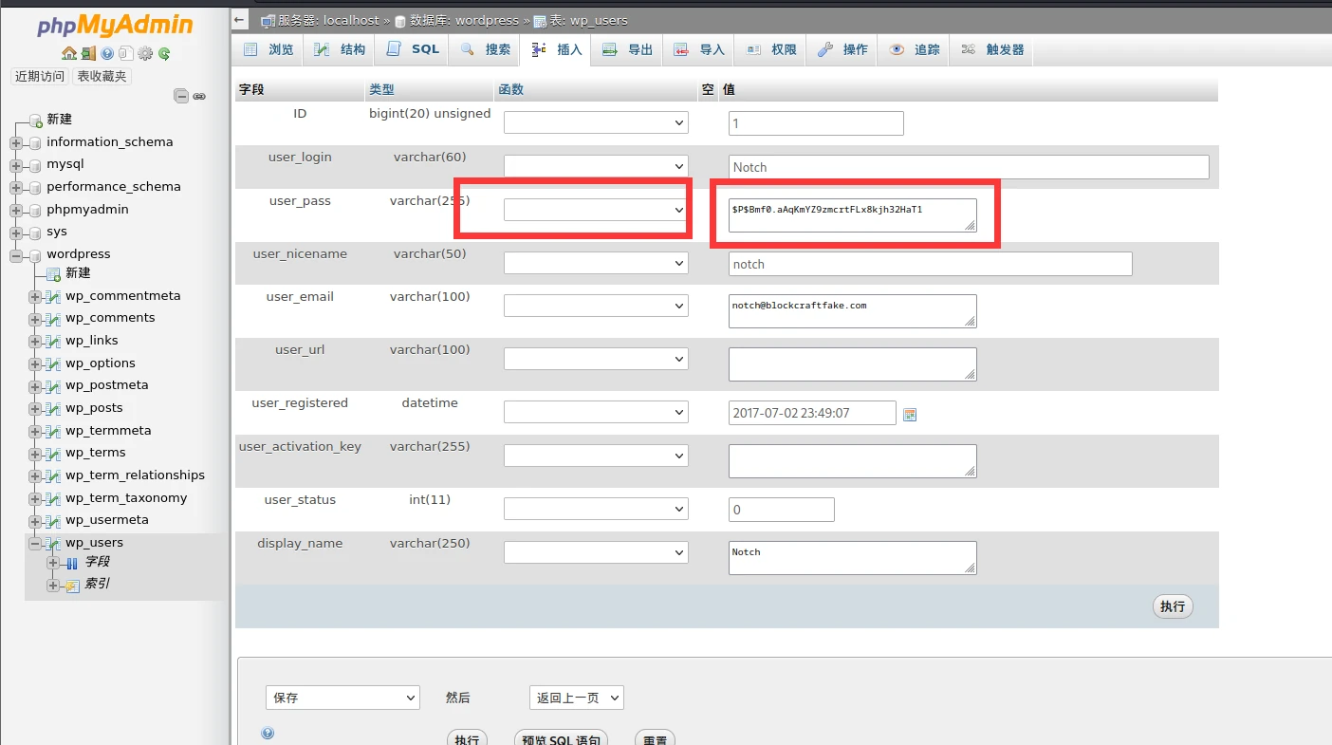Open the 权限 (Privileges) tab
The height and width of the screenshot is (745, 1332).
click(x=770, y=49)
